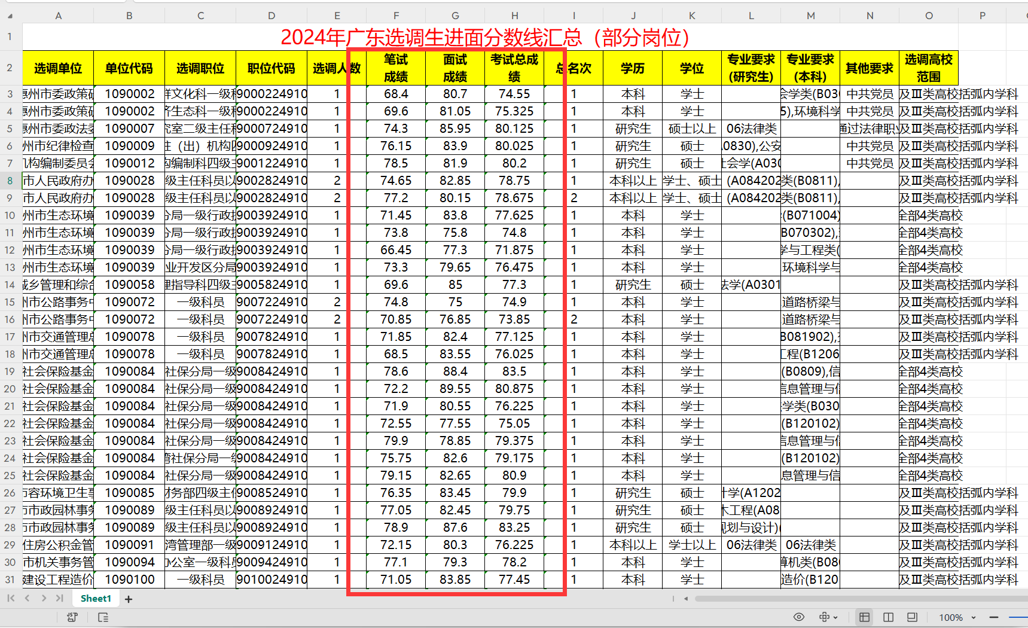Click the 选调职位 header cell
The height and width of the screenshot is (628, 1028).
(x=200, y=68)
